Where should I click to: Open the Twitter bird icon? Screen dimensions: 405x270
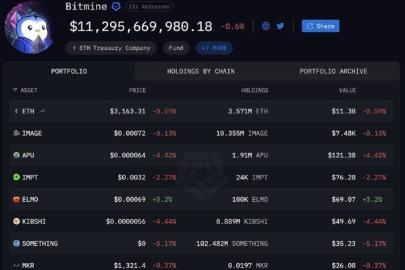click(x=280, y=26)
